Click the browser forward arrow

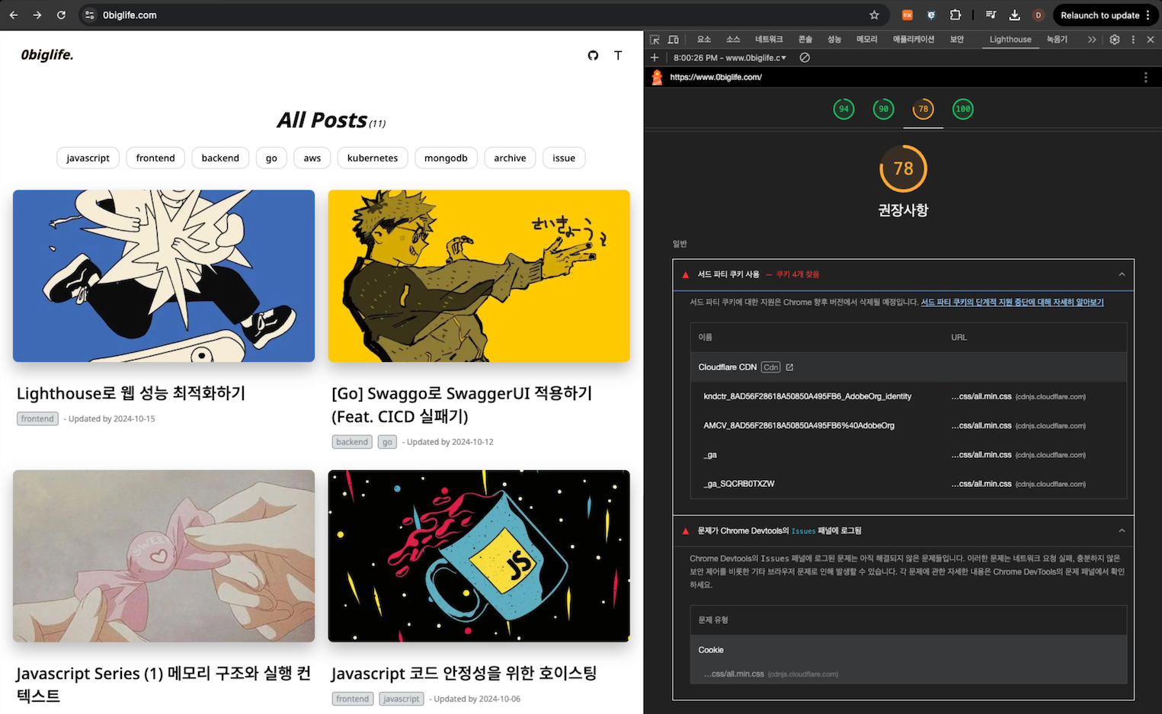[x=37, y=15]
